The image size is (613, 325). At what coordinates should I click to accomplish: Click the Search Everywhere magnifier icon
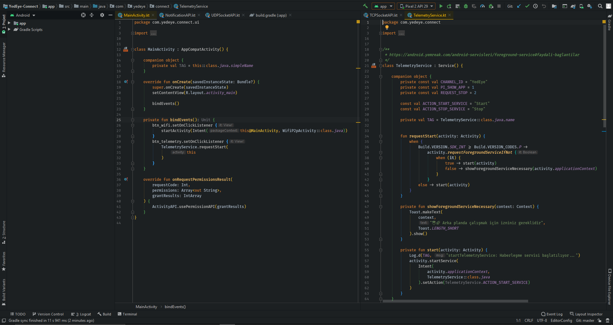[600, 6]
